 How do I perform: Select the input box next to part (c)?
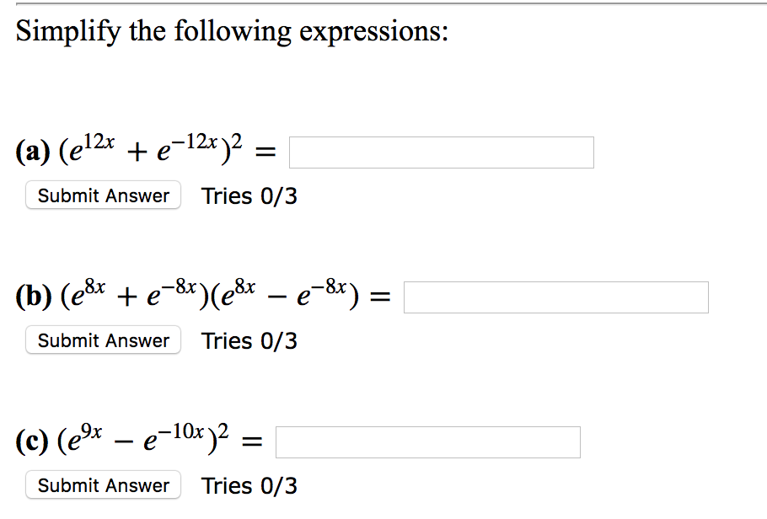427,441
